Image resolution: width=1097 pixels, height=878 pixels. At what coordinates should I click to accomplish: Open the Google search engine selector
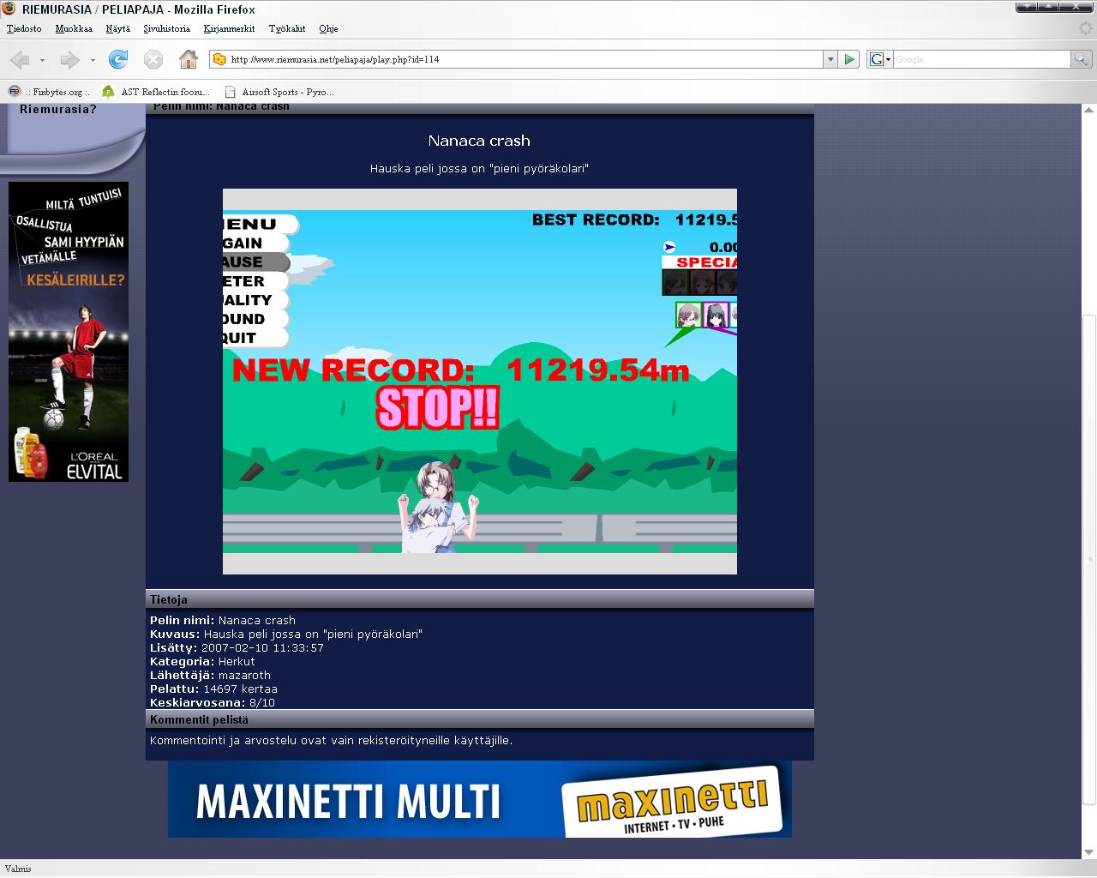(x=880, y=59)
